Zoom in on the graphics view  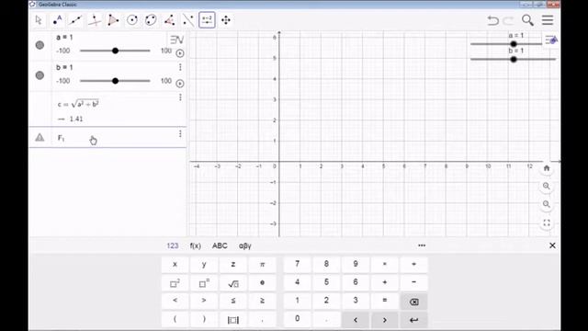[547, 186]
